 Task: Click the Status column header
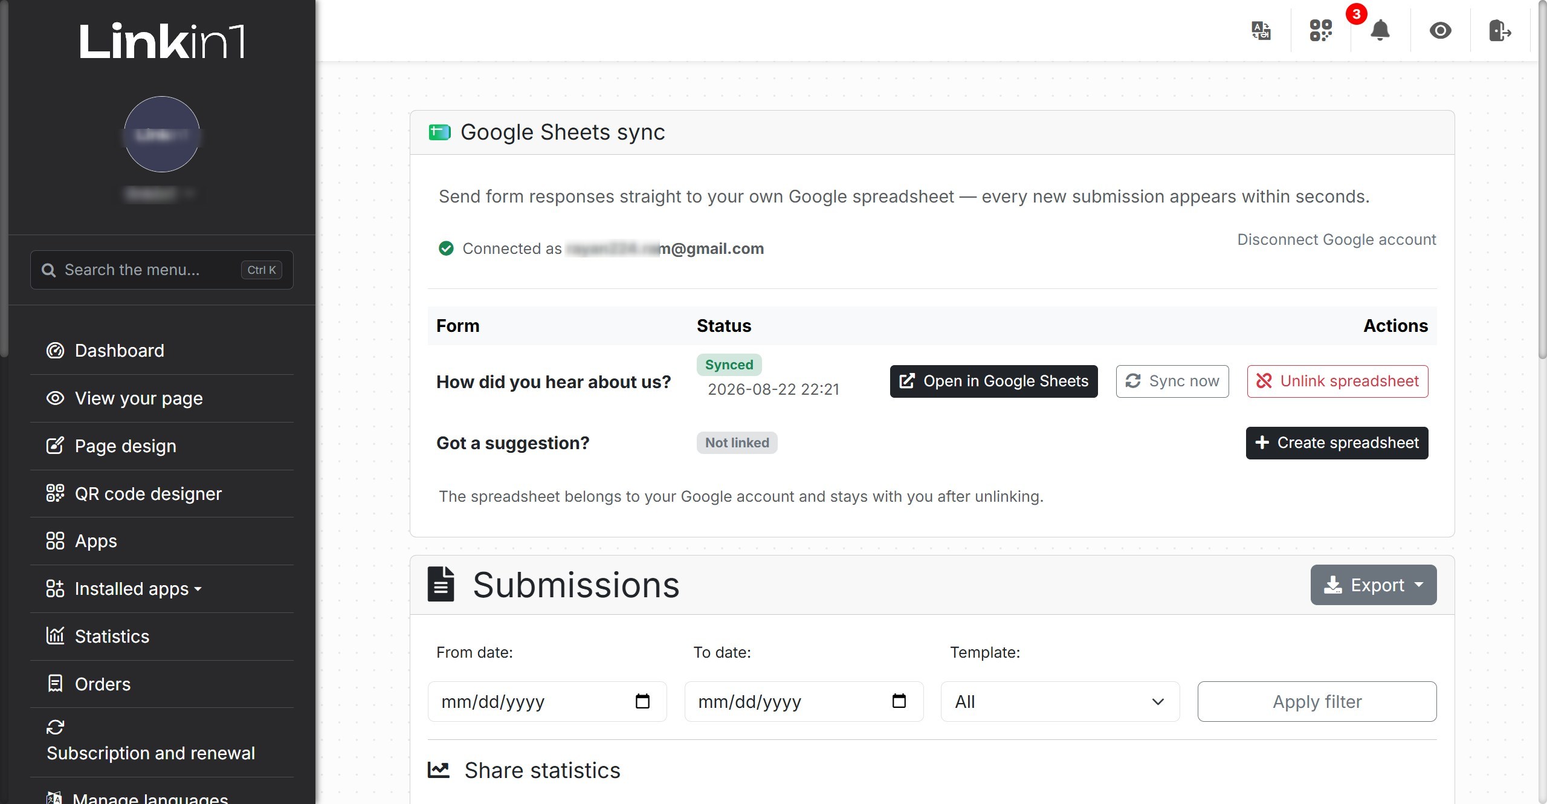click(724, 326)
